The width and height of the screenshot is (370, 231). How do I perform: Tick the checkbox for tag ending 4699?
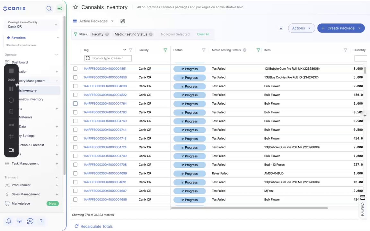pos(75,173)
